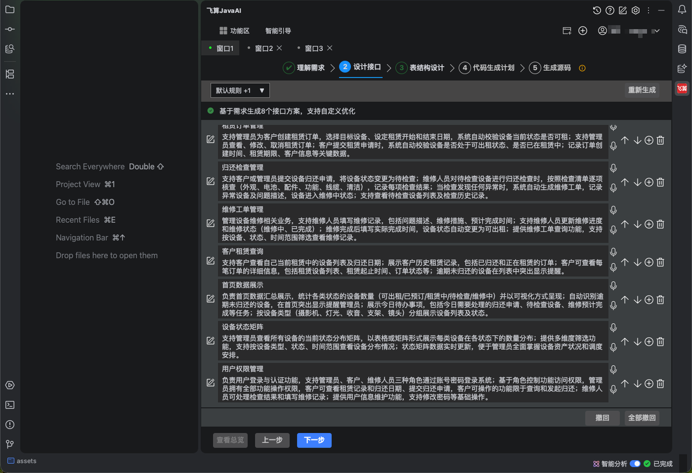Click info icon after 生成源码 step

click(582, 68)
